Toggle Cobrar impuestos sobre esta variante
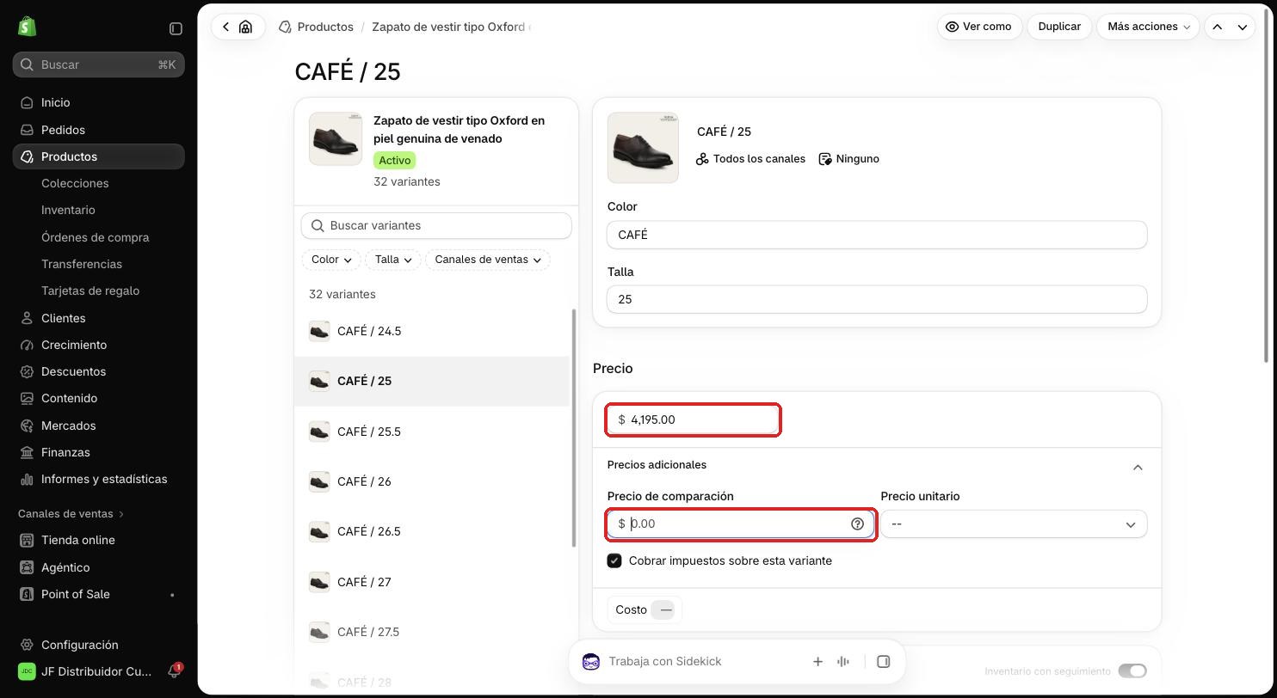 614,560
